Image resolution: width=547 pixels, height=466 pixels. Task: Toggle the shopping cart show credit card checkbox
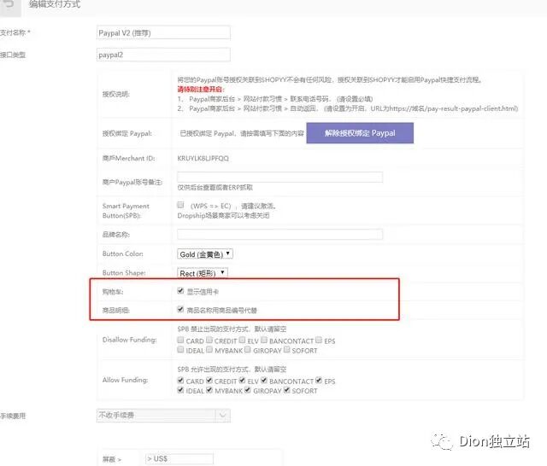tap(180, 291)
